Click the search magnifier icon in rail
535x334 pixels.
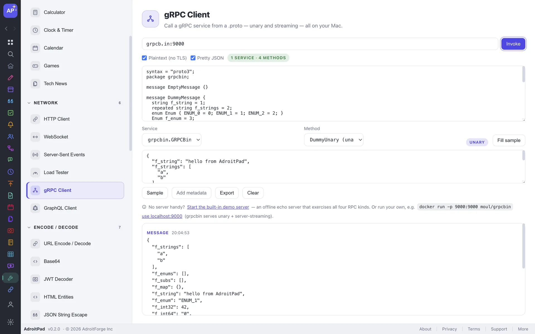click(x=10, y=54)
